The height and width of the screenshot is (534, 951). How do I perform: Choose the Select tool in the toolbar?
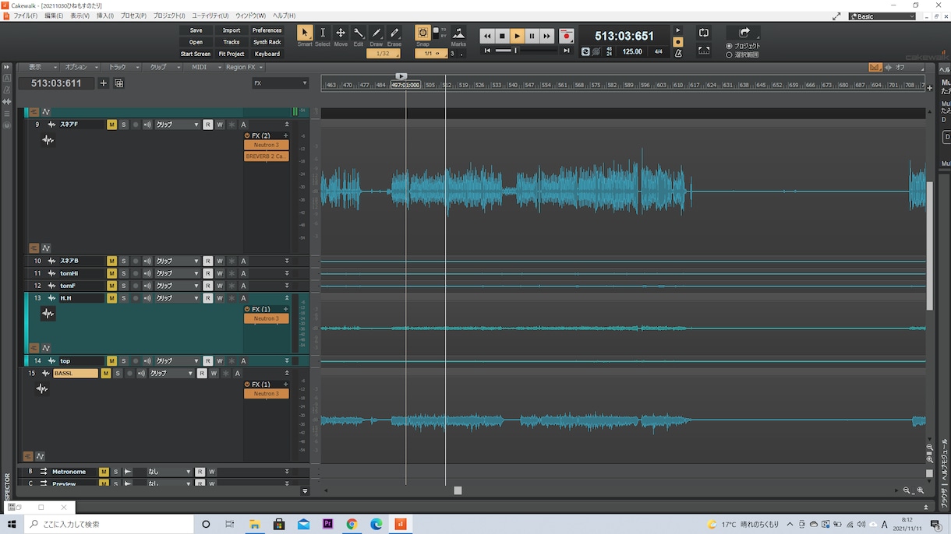323,33
